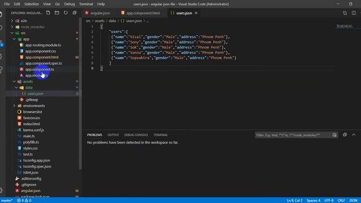This screenshot has width=361, height=203.
Task: Open the .gitkeep file
Action: point(32,100)
